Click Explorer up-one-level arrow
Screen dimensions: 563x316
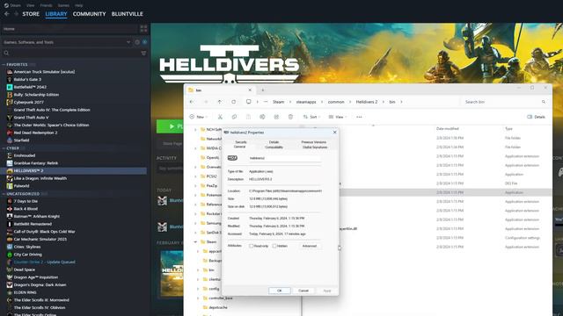pos(220,102)
